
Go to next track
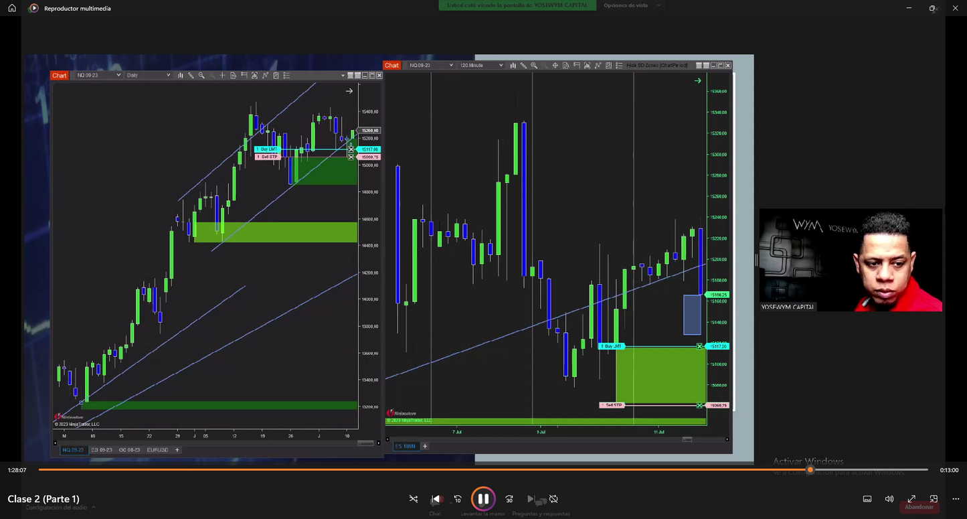(x=531, y=499)
